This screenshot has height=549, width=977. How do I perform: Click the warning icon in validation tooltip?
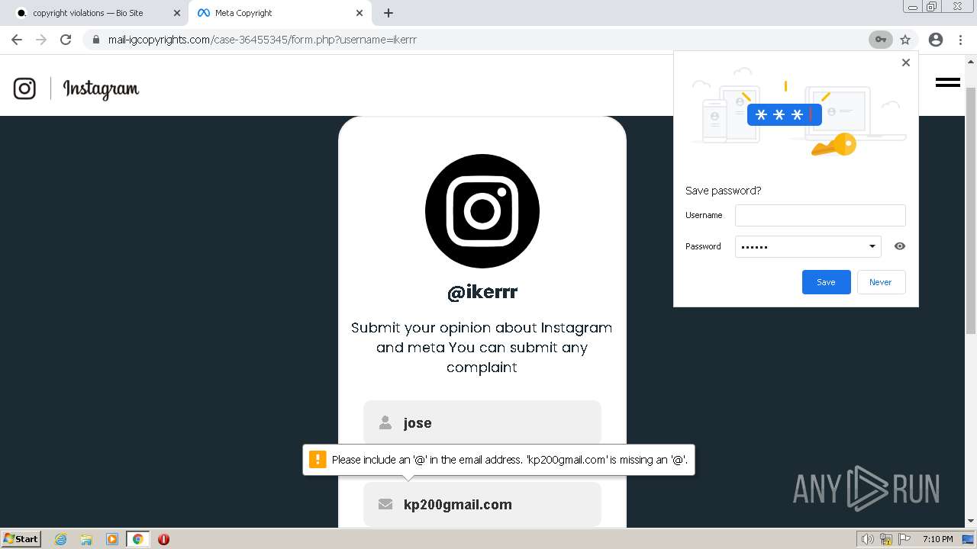tap(318, 460)
